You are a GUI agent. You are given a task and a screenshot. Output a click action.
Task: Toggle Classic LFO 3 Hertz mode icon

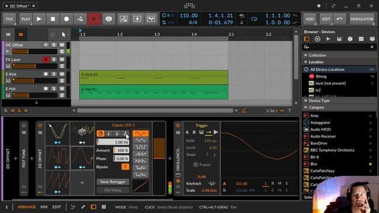click(101, 134)
